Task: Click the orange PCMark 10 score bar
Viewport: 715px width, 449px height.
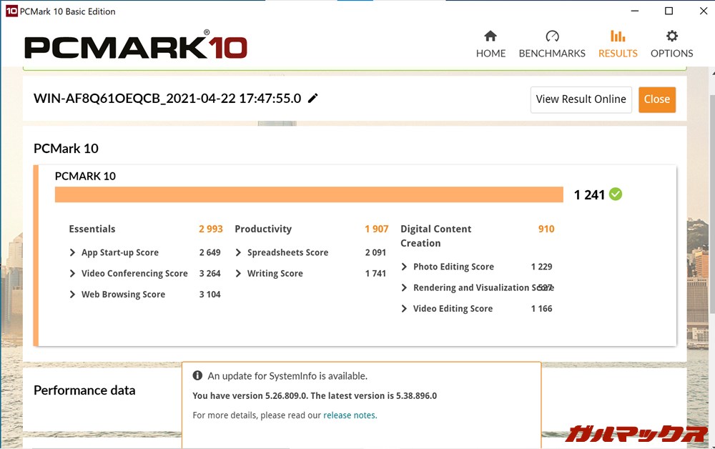Action: (309, 194)
